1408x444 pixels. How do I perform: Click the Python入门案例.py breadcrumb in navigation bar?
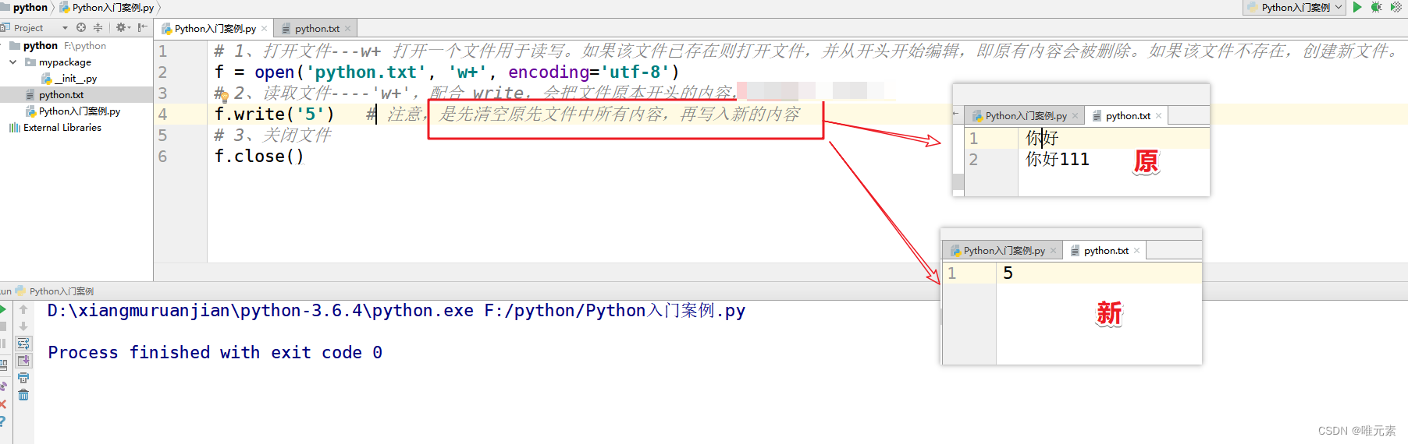coord(107,7)
